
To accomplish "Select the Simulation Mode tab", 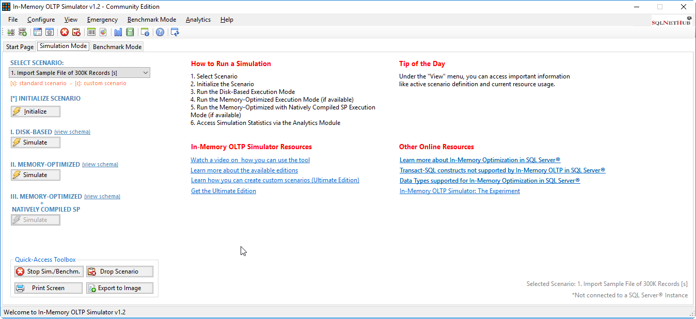I will [63, 46].
